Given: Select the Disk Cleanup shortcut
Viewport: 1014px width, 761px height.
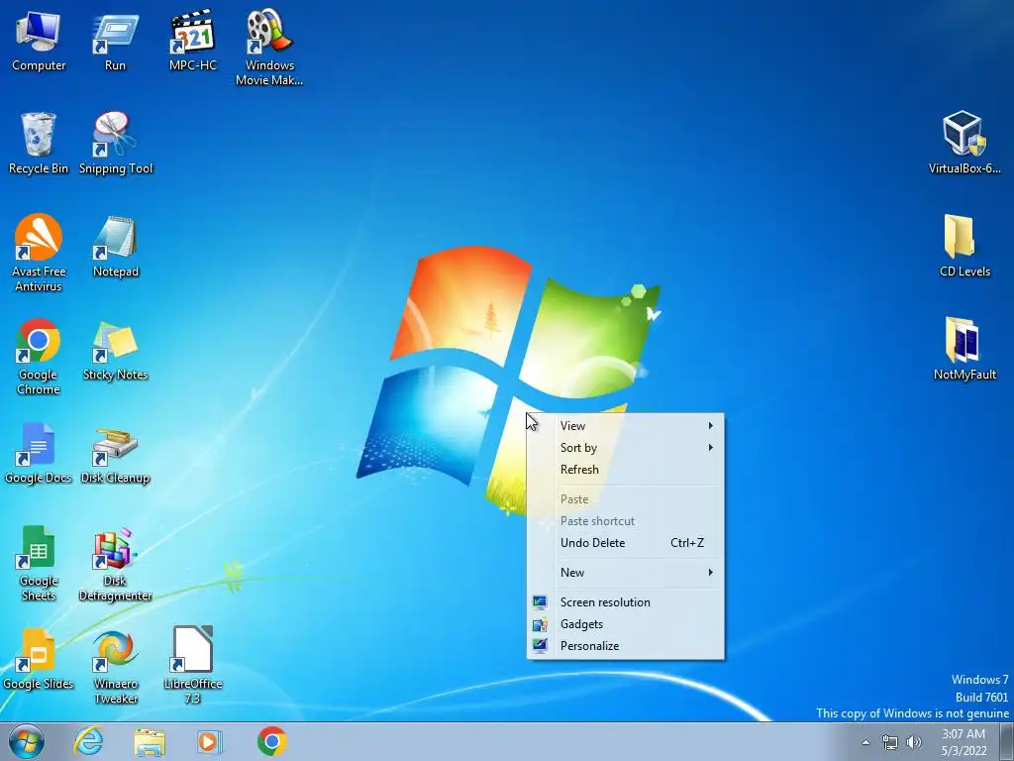Looking at the screenshot, I should coord(115,456).
